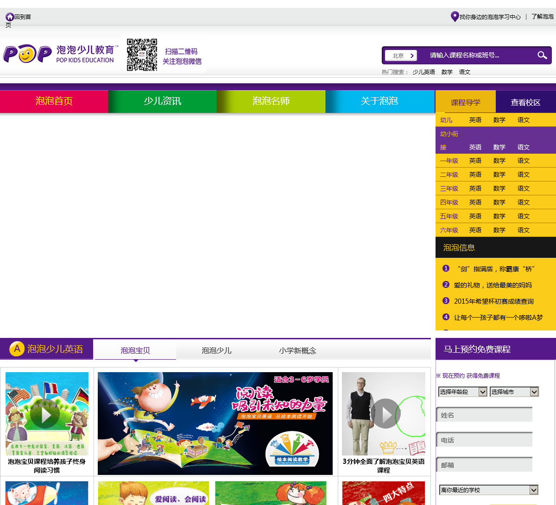The width and height of the screenshot is (556, 505).
Task: Click 数学 in the 二年级 row
Action: click(499, 175)
